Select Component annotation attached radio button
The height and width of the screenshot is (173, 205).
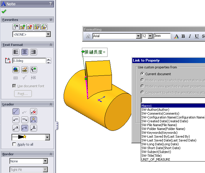(x=142, y=92)
